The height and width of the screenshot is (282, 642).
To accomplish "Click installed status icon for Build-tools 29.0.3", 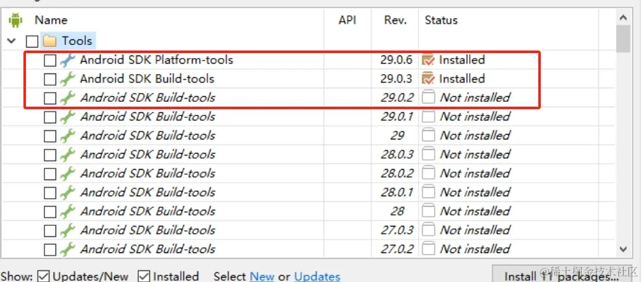I will pyautogui.click(x=428, y=79).
